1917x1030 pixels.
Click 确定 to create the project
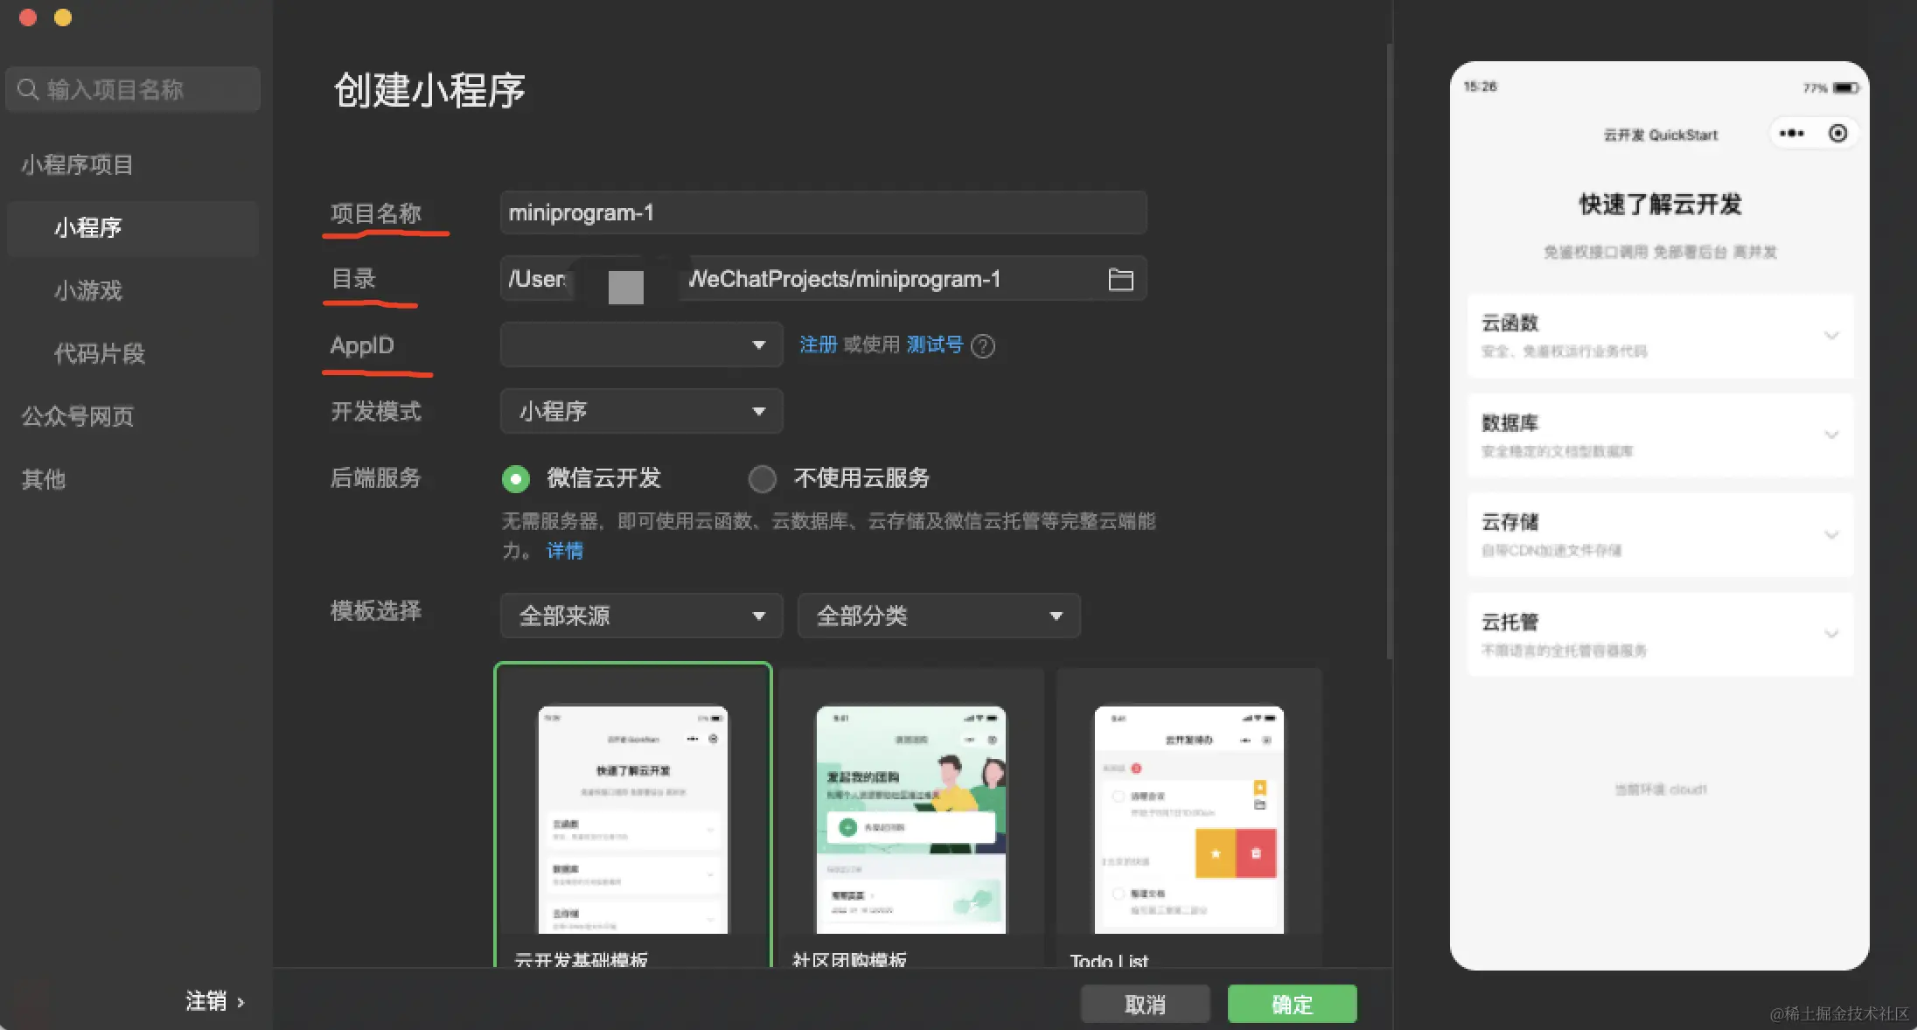tap(1292, 1004)
